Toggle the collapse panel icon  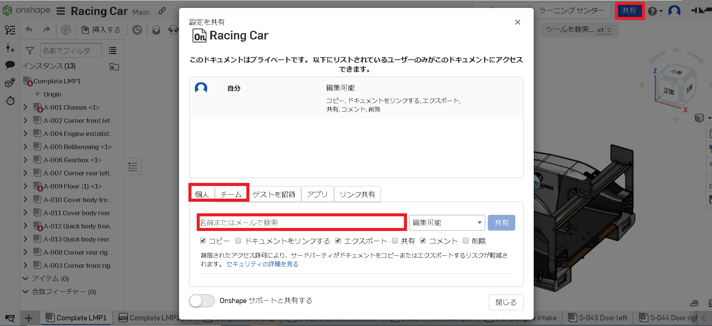tap(133, 167)
